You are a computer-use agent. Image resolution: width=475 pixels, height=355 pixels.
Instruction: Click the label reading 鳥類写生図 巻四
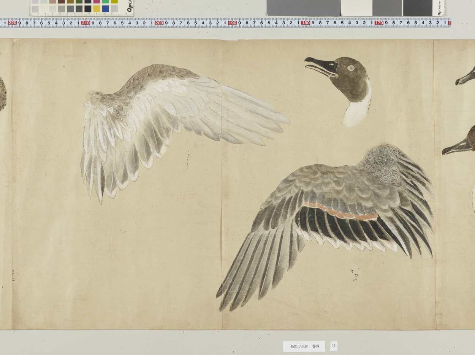coord(304,346)
